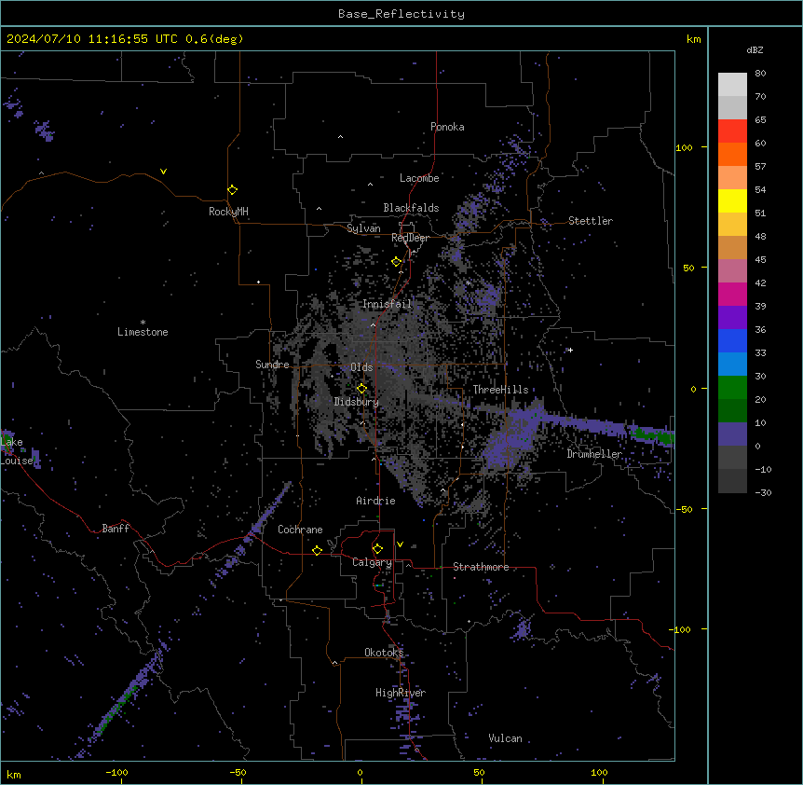
Task: Click the Sundre label
Action: point(272,365)
